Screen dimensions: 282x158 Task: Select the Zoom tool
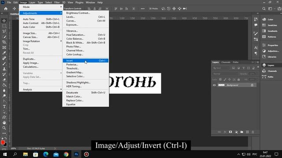pos(4,128)
